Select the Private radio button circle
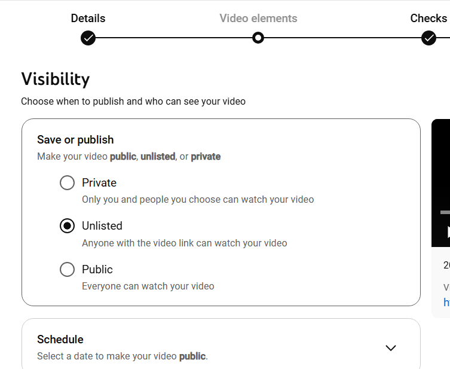This screenshot has height=369, width=450. tap(67, 183)
